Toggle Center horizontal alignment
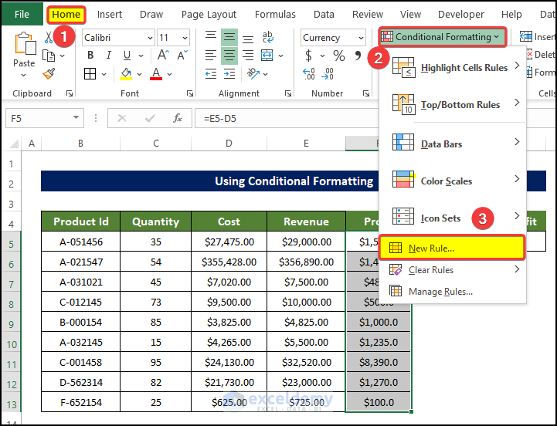The image size is (557, 426). pos(229,56)
